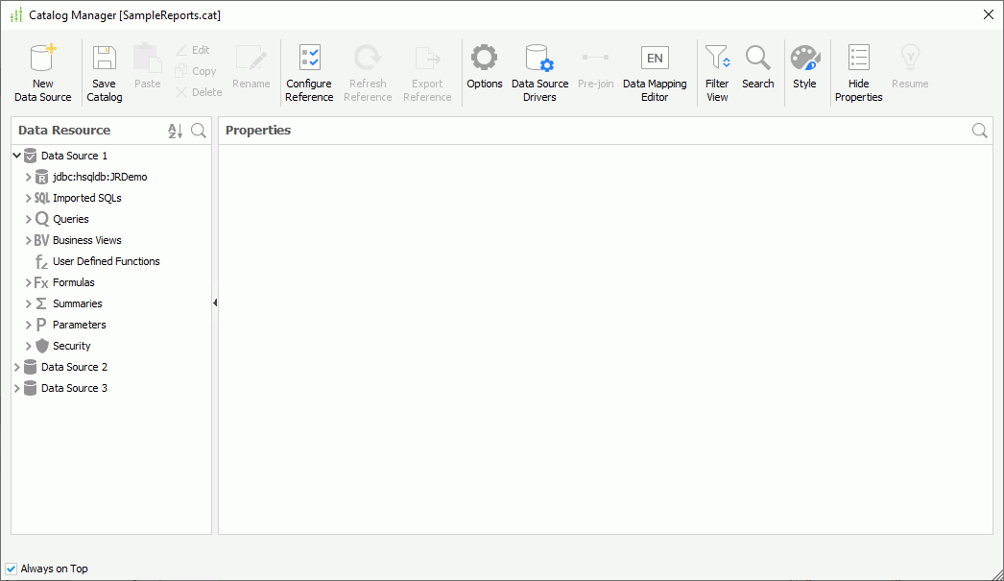Click the Paste toolbar icon

[x=147, y=59]
